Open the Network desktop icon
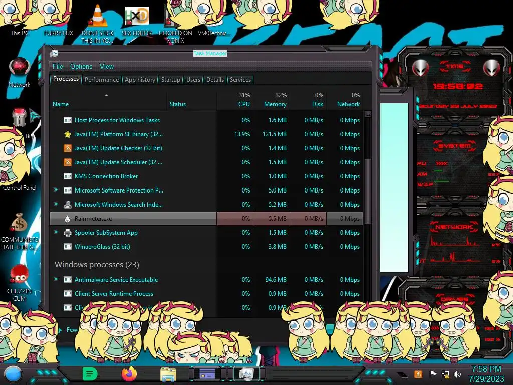Image resolution: width=513 pixels, height=385 pixels. tap(20, 72)
